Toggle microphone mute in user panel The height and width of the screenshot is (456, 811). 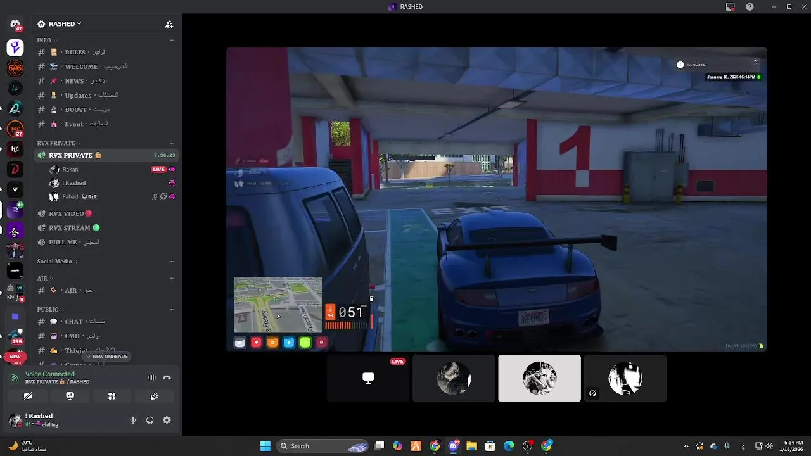pos(132,420)
